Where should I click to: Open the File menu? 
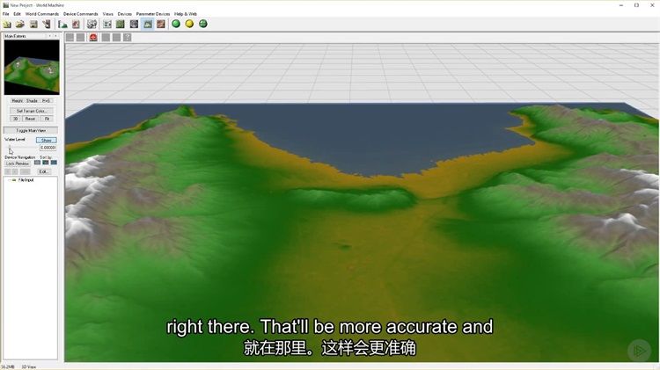(x=6, y=14)
